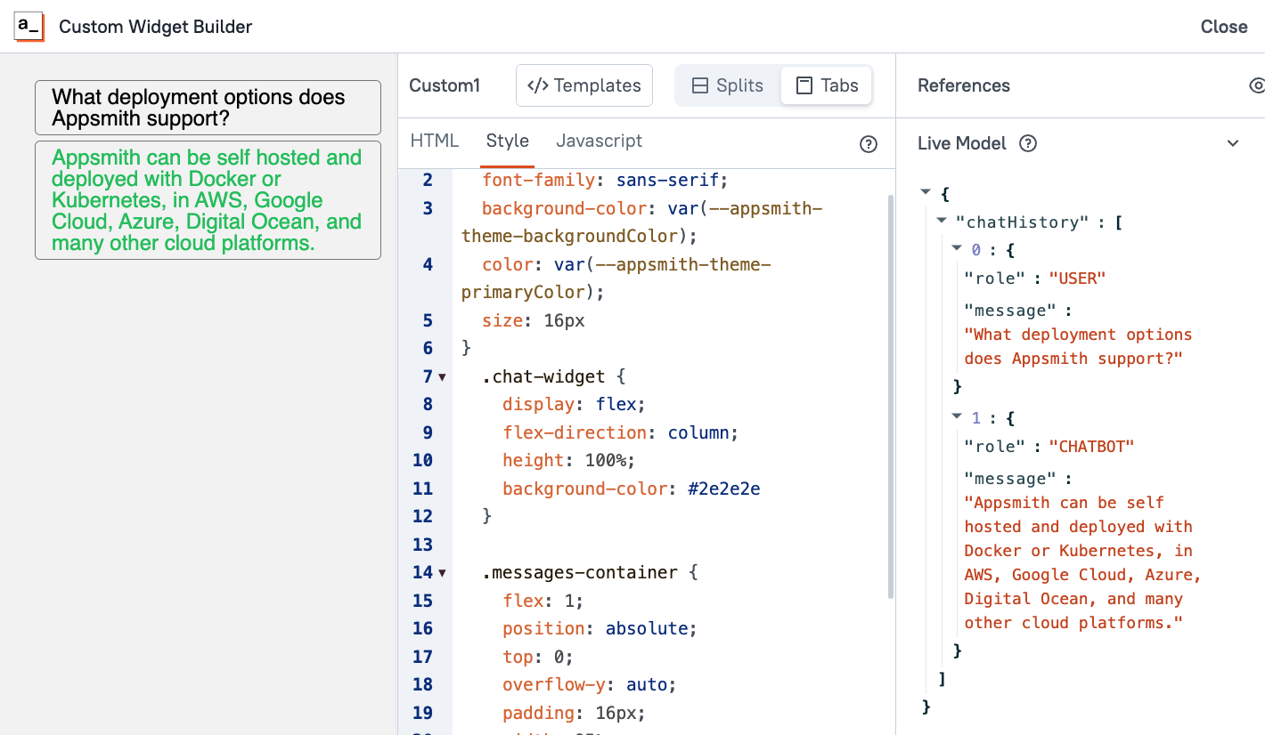
Task: Click the Custom Widget Builder title
Action: coord(156,27)
